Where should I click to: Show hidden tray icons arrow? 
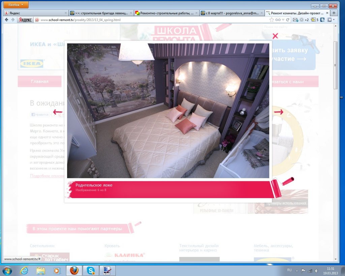tap(296, 271)
